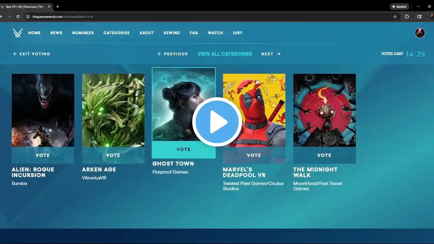The width and height of the screenshot is (434, 244).
Task: Play the video using the large play button
Action: tap(217, 122)
